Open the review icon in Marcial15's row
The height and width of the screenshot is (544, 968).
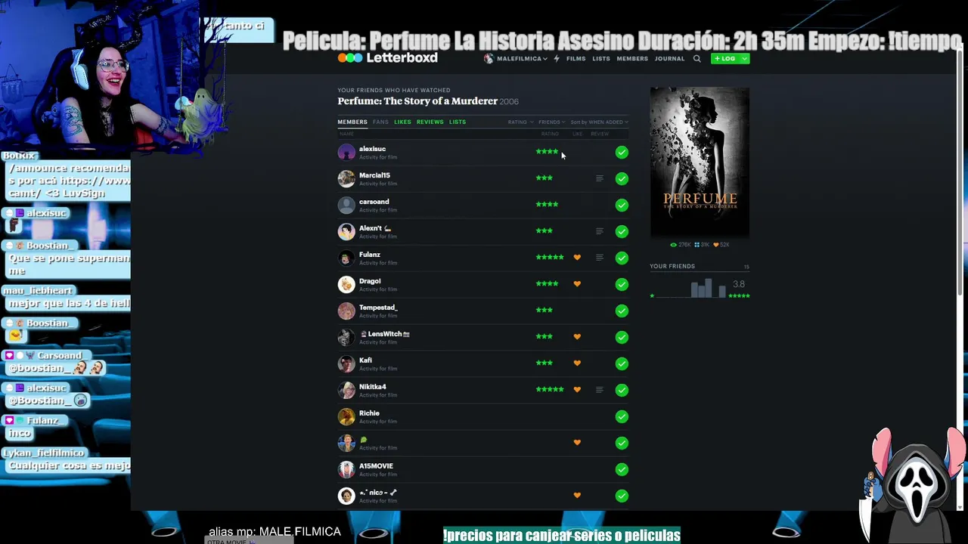click(x=600, y=178)
